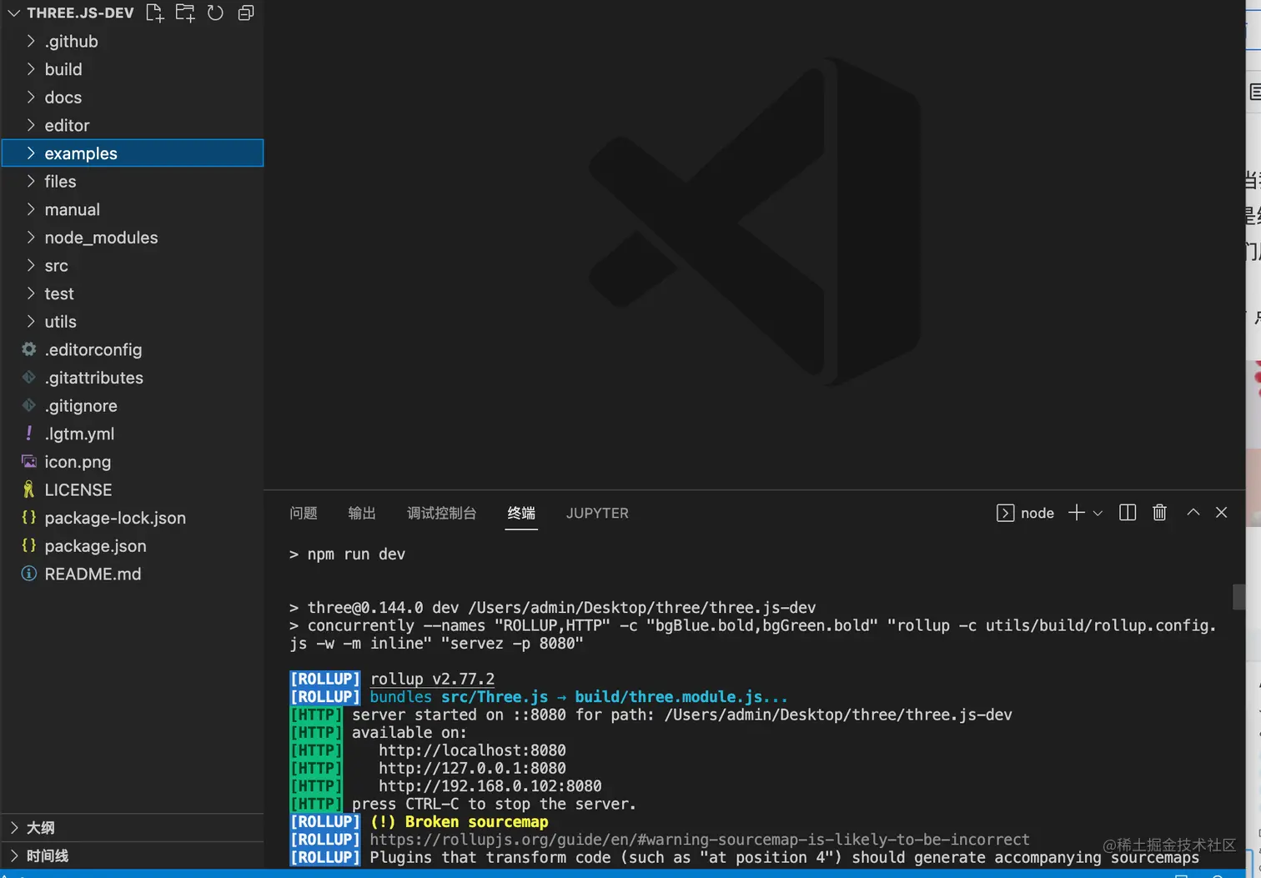Open README.md file
1261x878 pixels.
point(133,574)
